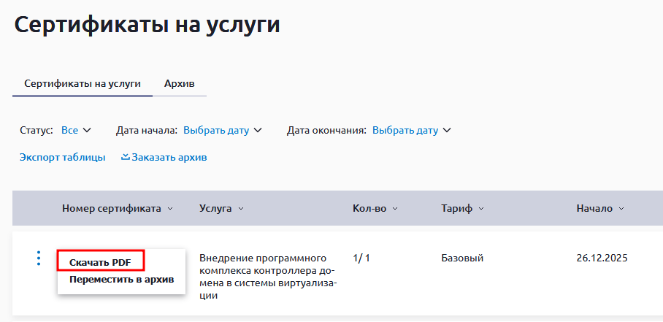Click sort arrow next to Тариф column
The height and width of the screenshot is (322, 663).
(x=481, y=209)
